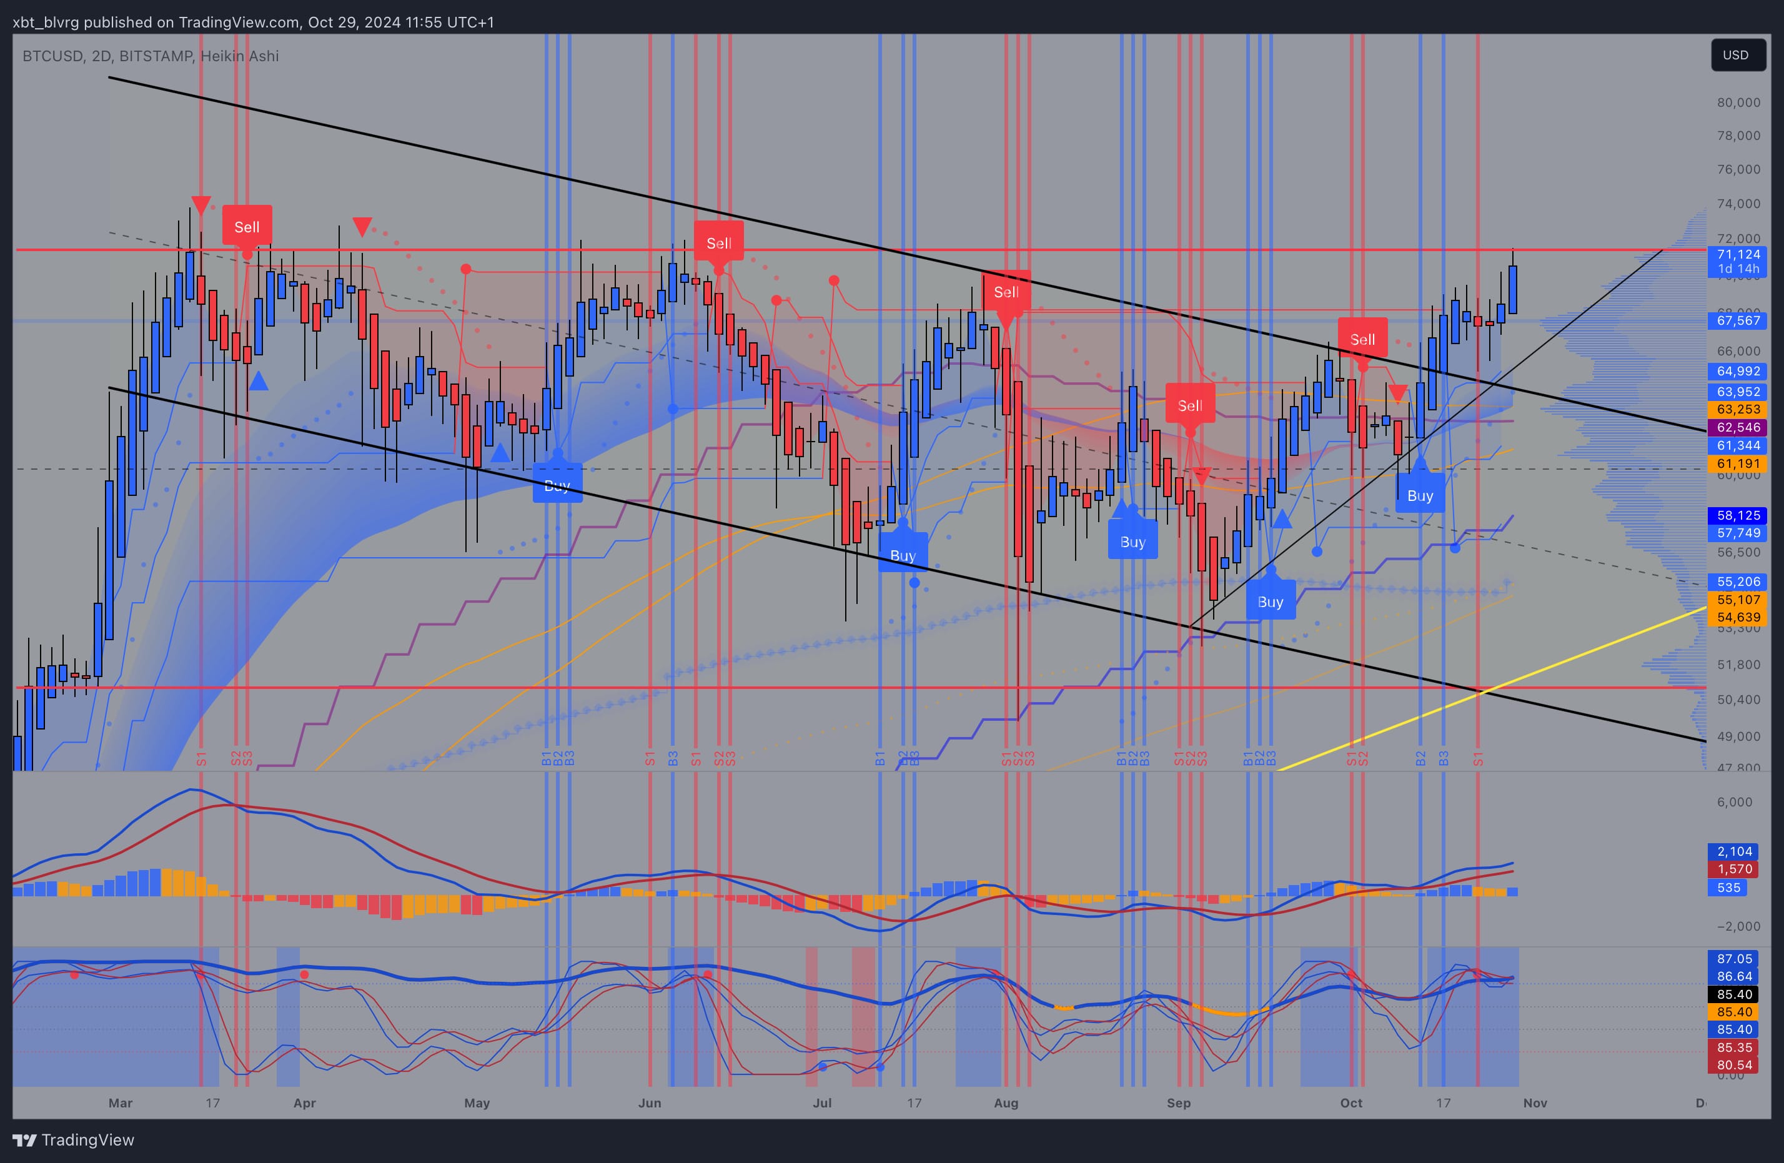Click the 76,000 price axis tick
The image size is (1784, 1163).
coord(1738,169)
